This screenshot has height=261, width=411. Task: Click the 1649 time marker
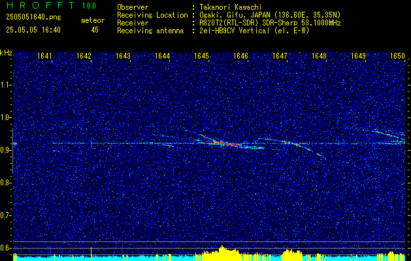(x=358, y=55)
